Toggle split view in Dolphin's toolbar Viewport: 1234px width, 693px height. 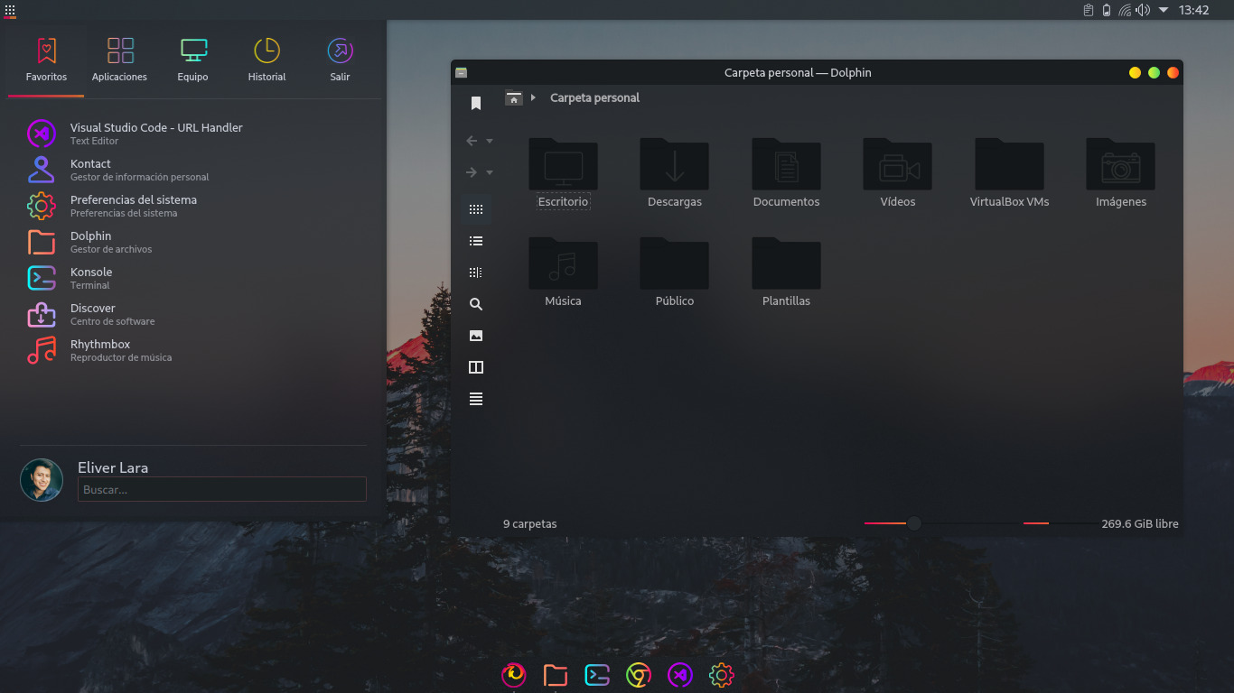click(476, 367)
